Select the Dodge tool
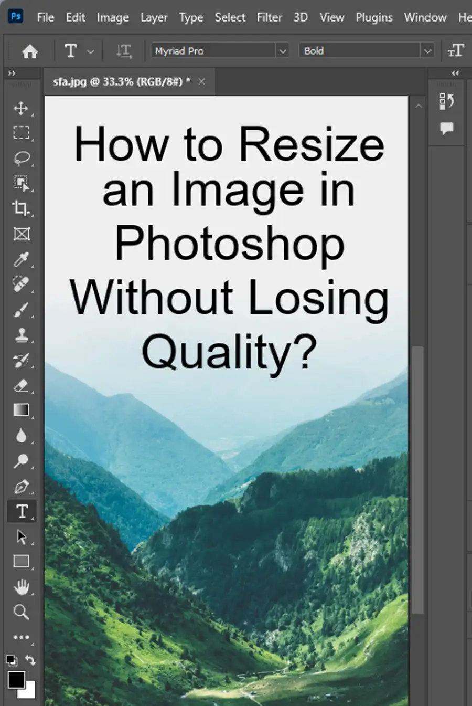The image size is (472, 706). [21, 461]
